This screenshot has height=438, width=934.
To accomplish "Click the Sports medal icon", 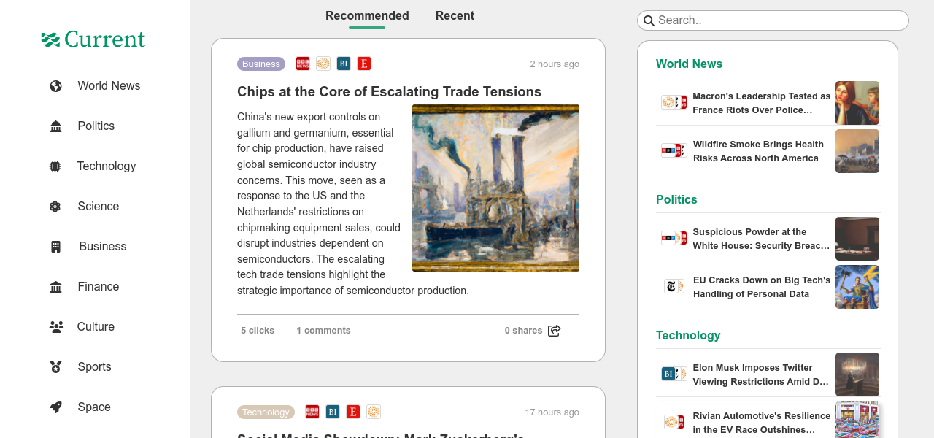I will click(55, 367).
